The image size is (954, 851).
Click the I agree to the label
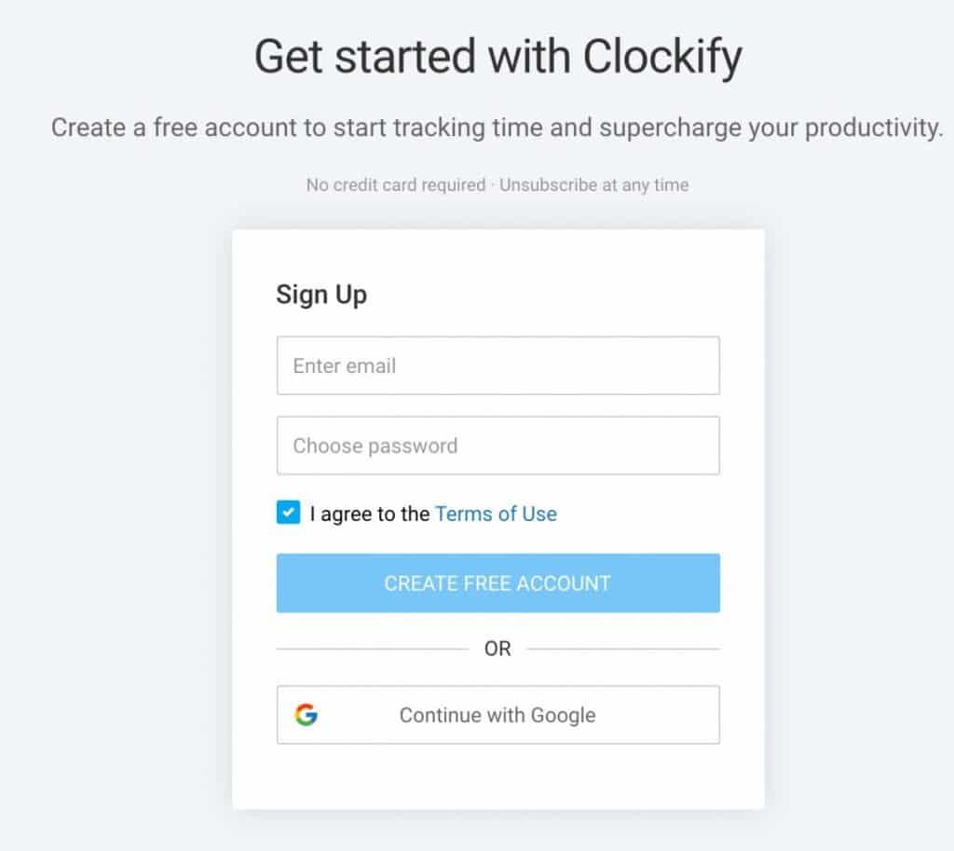pos(369,514)
